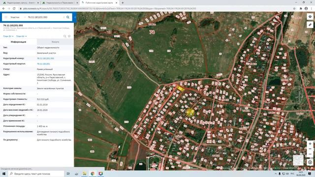Click the Chrome icon on the taskbar
315x177 pixels.
(93, 174)
